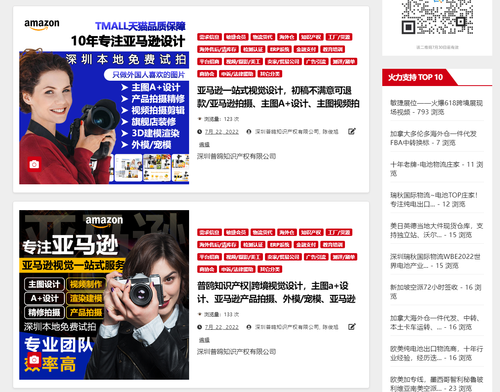Select 知识产权 tag in 亚马逊一站式视觉设计 card
500x392 pixels.
(x=311, y=37)
